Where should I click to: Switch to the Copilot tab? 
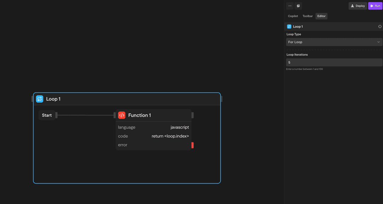293,16
